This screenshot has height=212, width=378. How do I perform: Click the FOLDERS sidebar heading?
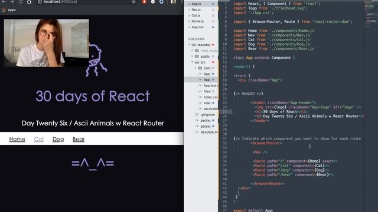pos(196,39)
